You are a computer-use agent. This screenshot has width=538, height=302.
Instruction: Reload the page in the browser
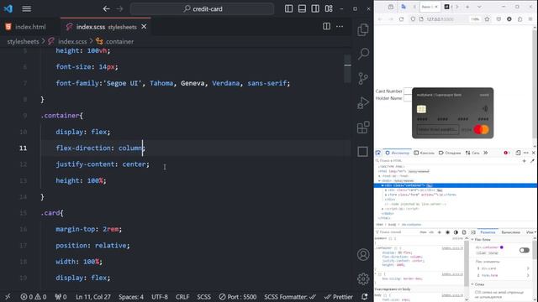click(401, 19)
